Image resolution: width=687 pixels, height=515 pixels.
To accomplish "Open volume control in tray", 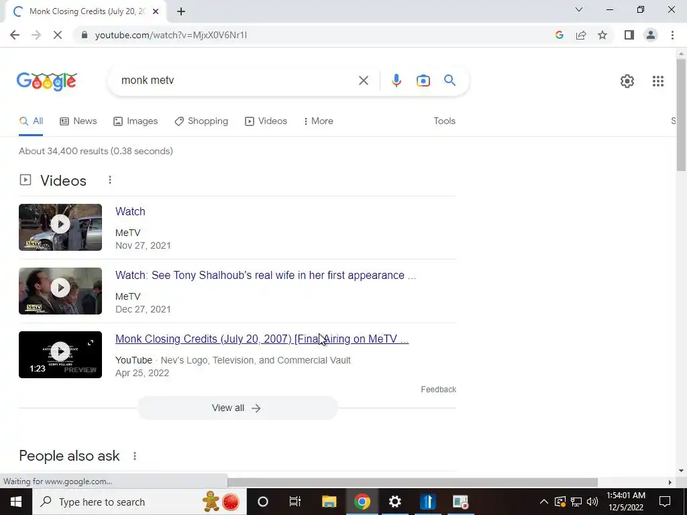I will [x=592, y=502].
